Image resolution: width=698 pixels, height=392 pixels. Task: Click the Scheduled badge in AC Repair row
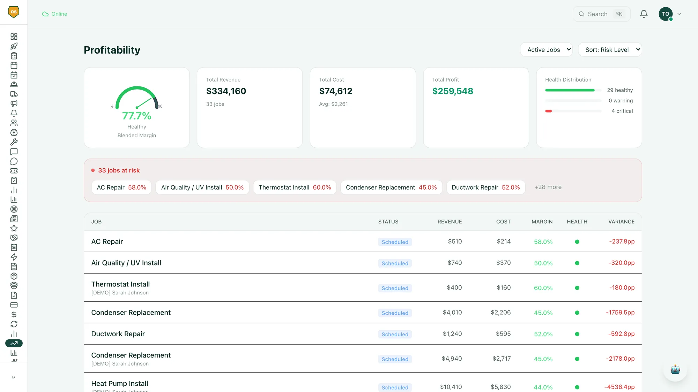(395, 242)
